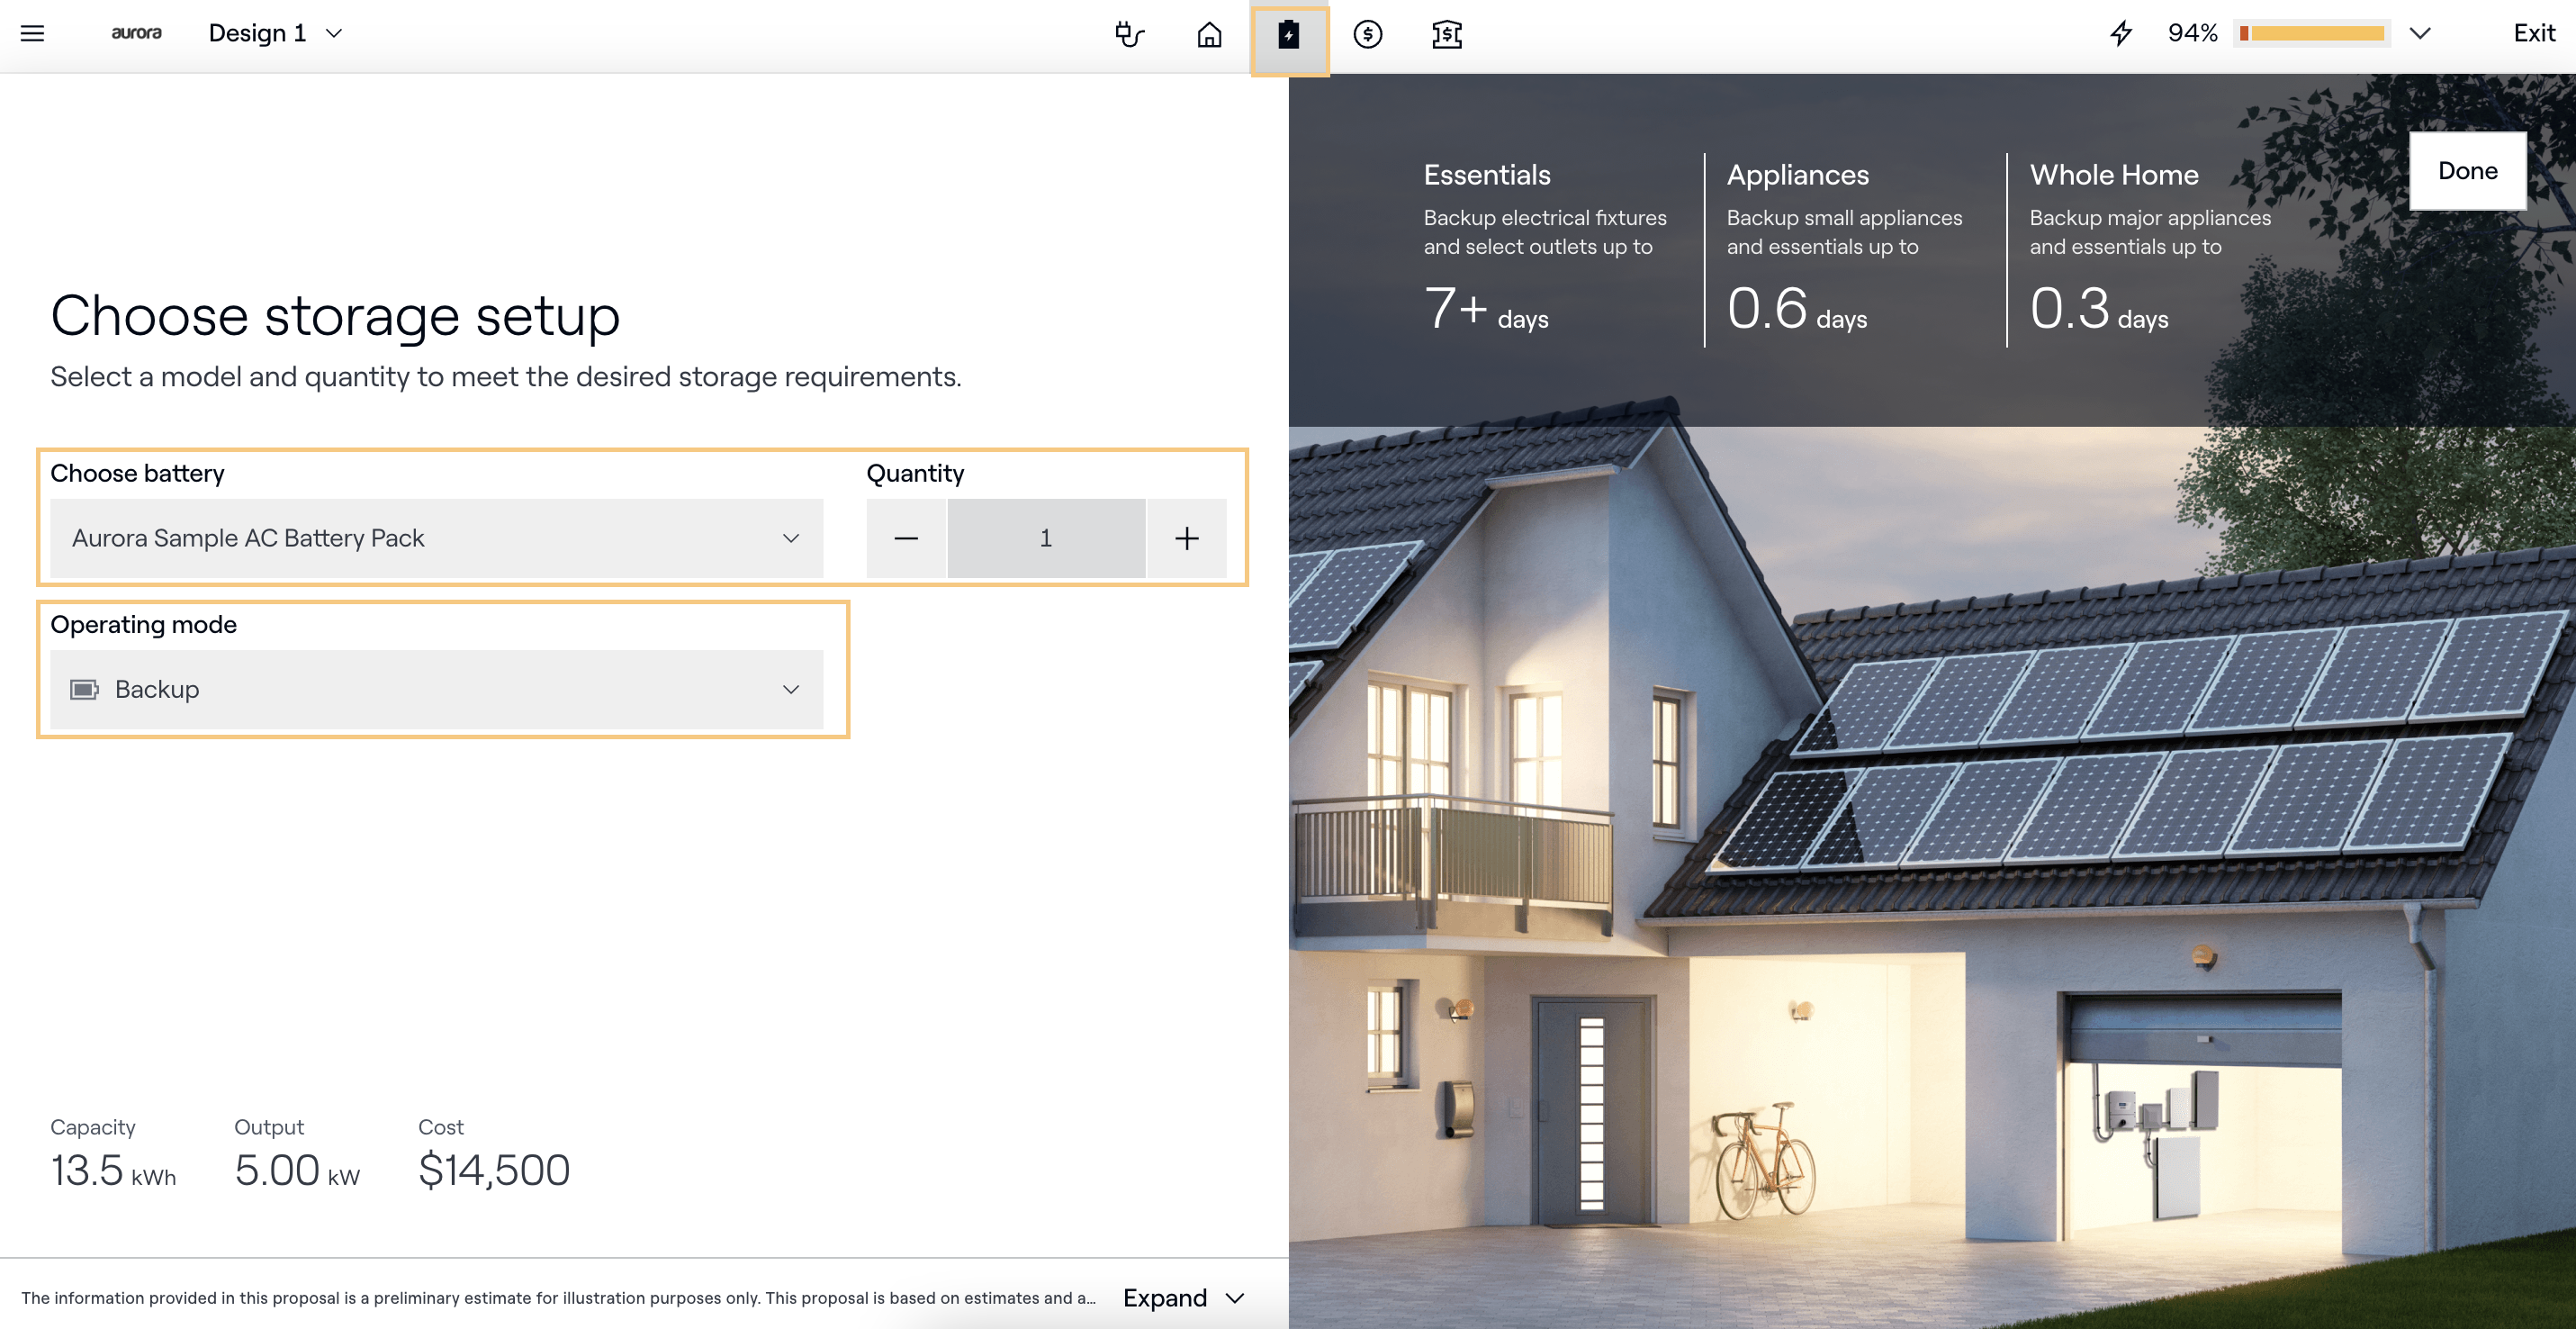This screenshot has width=2576, height=1329.
Task: Open the dollar pricing step icon
Action: (1367, 34)
